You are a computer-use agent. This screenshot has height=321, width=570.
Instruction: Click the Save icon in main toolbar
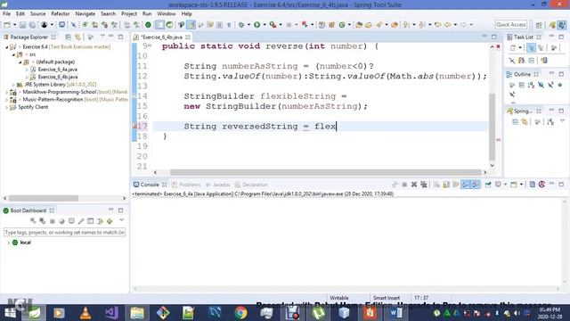(x=23, y=25)
